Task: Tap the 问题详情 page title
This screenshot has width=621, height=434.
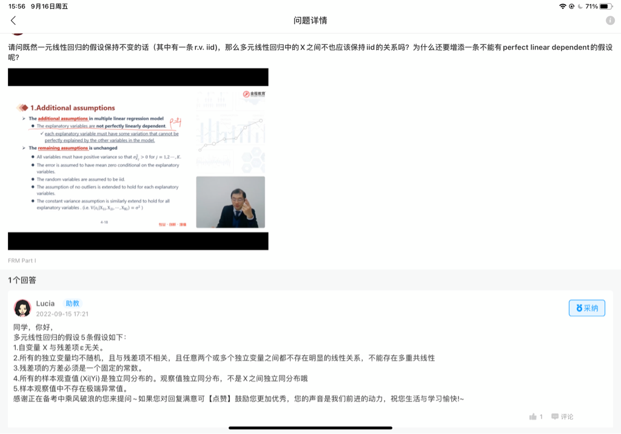Action: (x=310, y=21)
